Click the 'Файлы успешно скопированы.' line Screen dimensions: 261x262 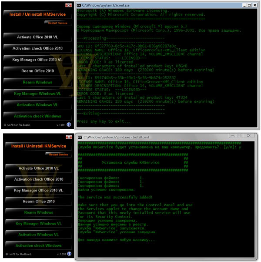pos(106,190)
